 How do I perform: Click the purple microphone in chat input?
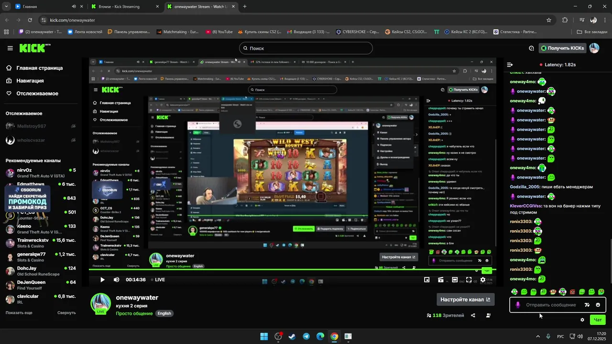pyautogui.click(x=518, y=305)
